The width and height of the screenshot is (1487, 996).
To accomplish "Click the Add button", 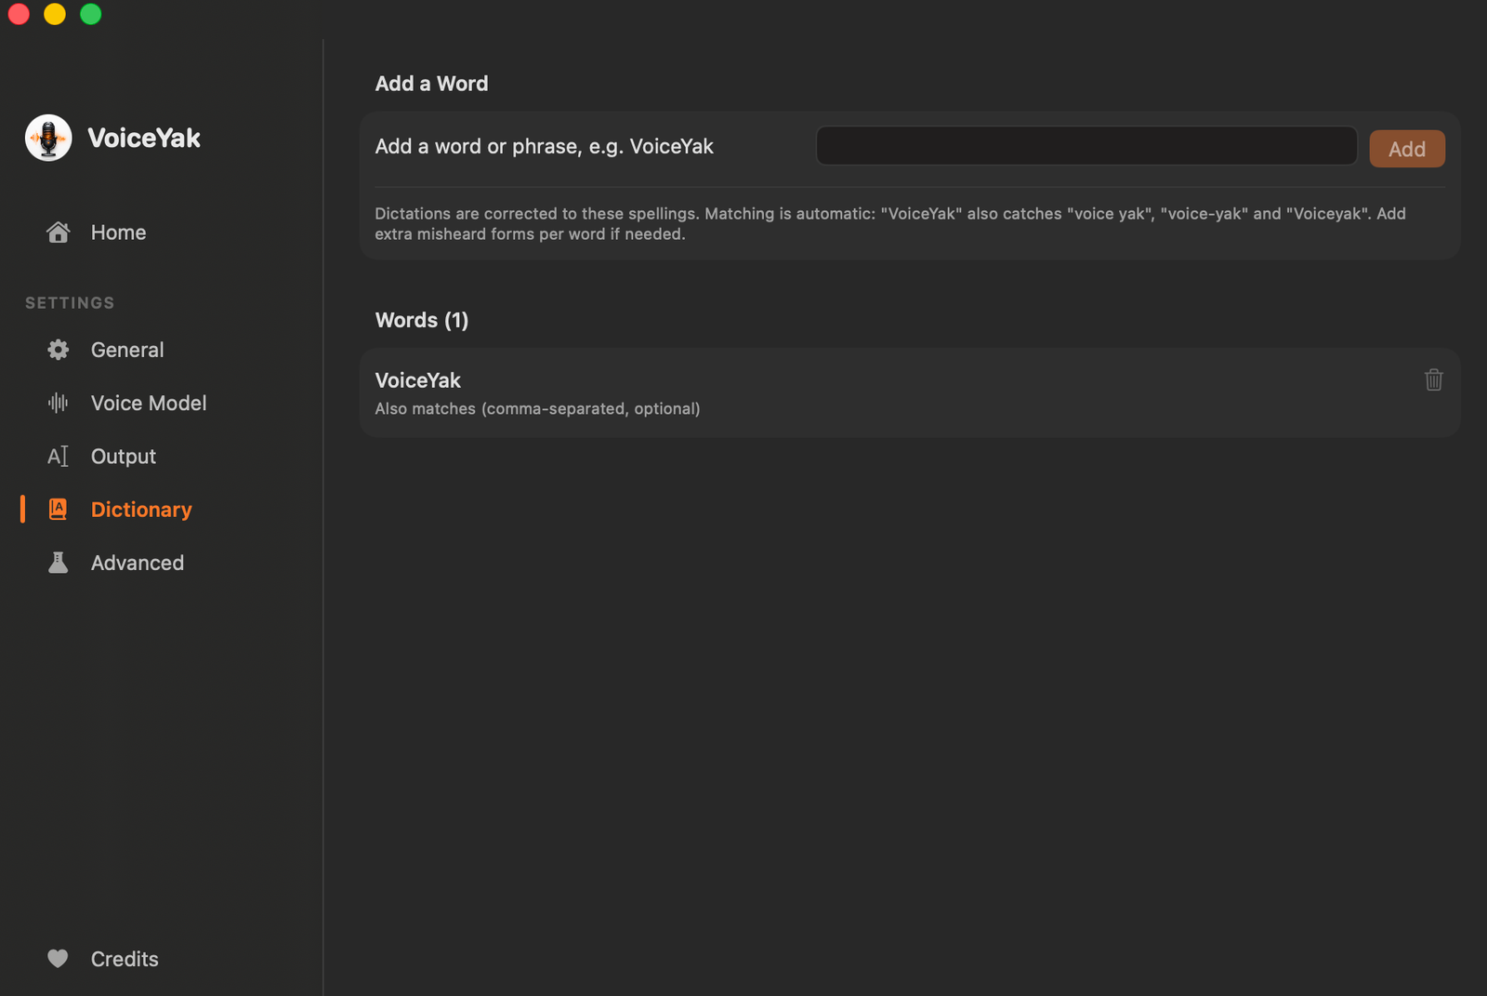I will click(1407, 149).
